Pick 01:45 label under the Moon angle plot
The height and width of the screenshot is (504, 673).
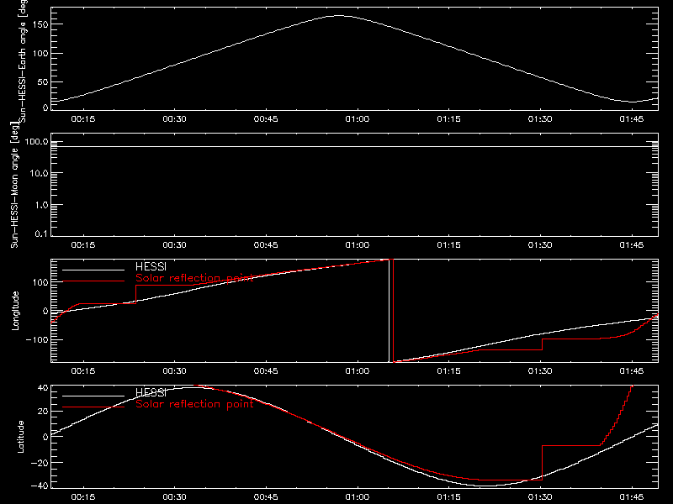click(632, 245)
